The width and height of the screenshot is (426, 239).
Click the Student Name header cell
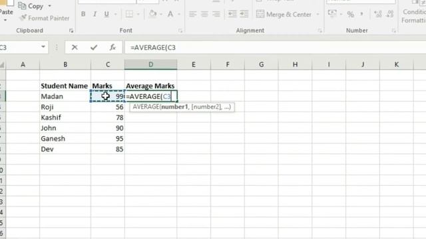(x=65, y=86)
